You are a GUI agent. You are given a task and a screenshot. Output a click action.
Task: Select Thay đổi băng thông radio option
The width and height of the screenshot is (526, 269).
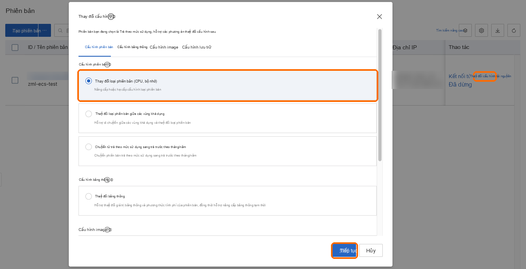89,196
